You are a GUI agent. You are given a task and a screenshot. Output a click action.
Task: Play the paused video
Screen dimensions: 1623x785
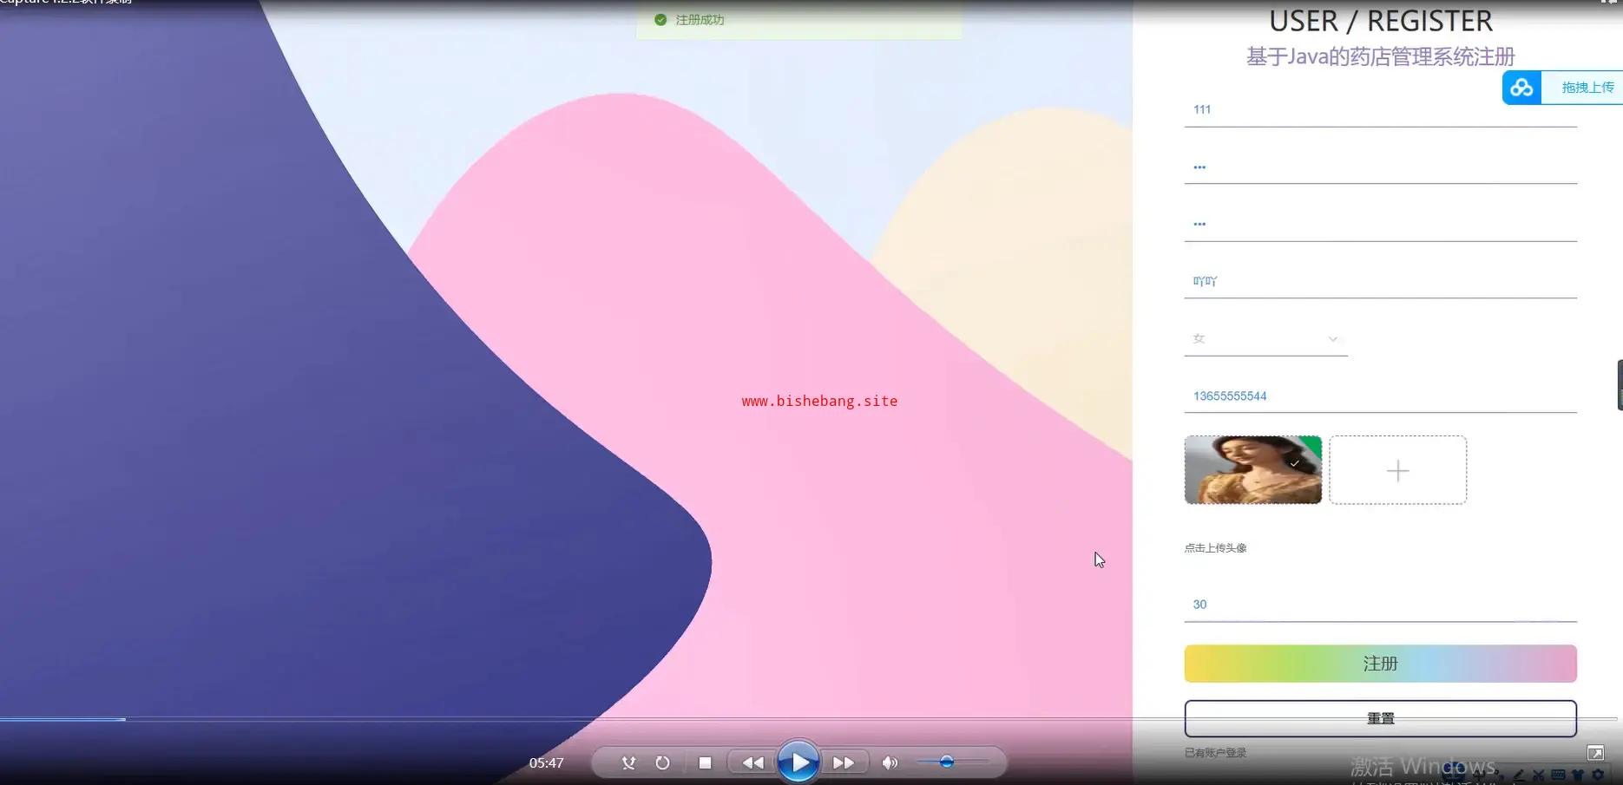coord(798,762)
